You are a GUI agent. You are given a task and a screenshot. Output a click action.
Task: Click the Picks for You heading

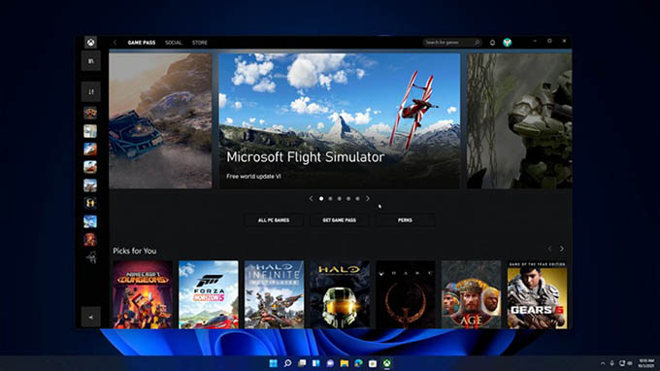[x=134, y=251]
